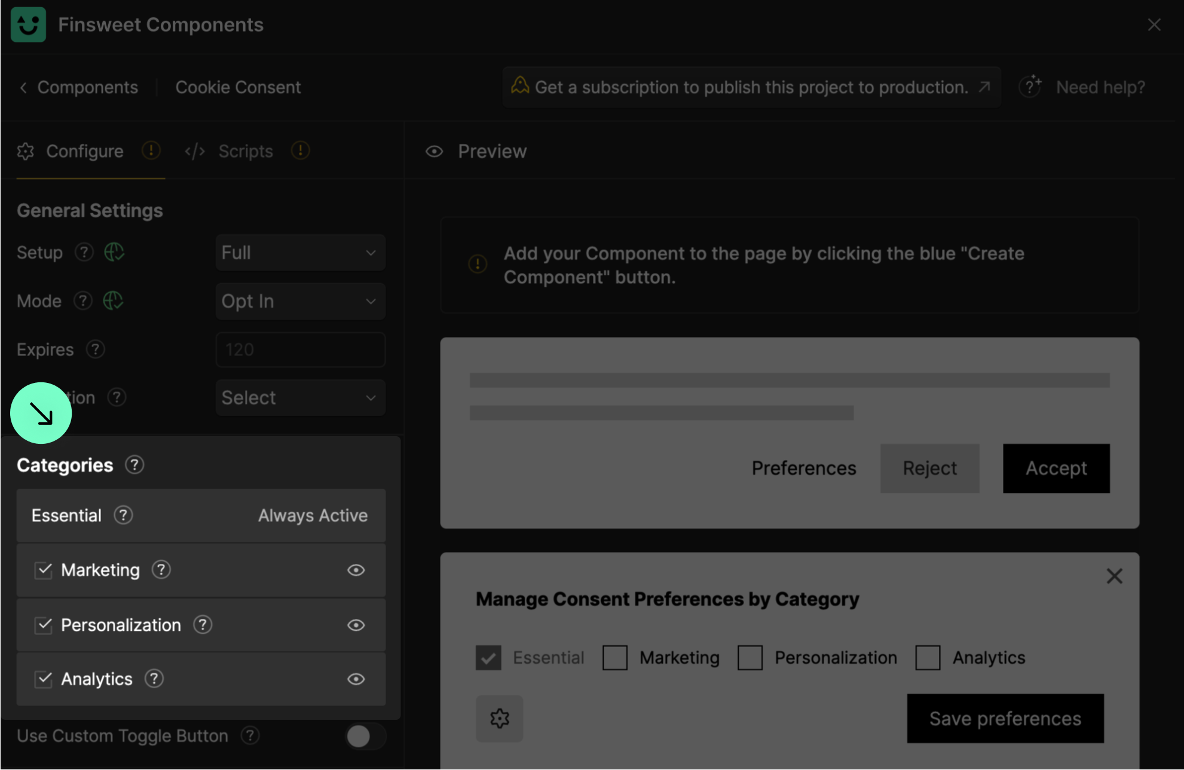The width and height of the screenshot is (1184, 770).
Task: Click the General Settings heading
Action: click(90, 211)
